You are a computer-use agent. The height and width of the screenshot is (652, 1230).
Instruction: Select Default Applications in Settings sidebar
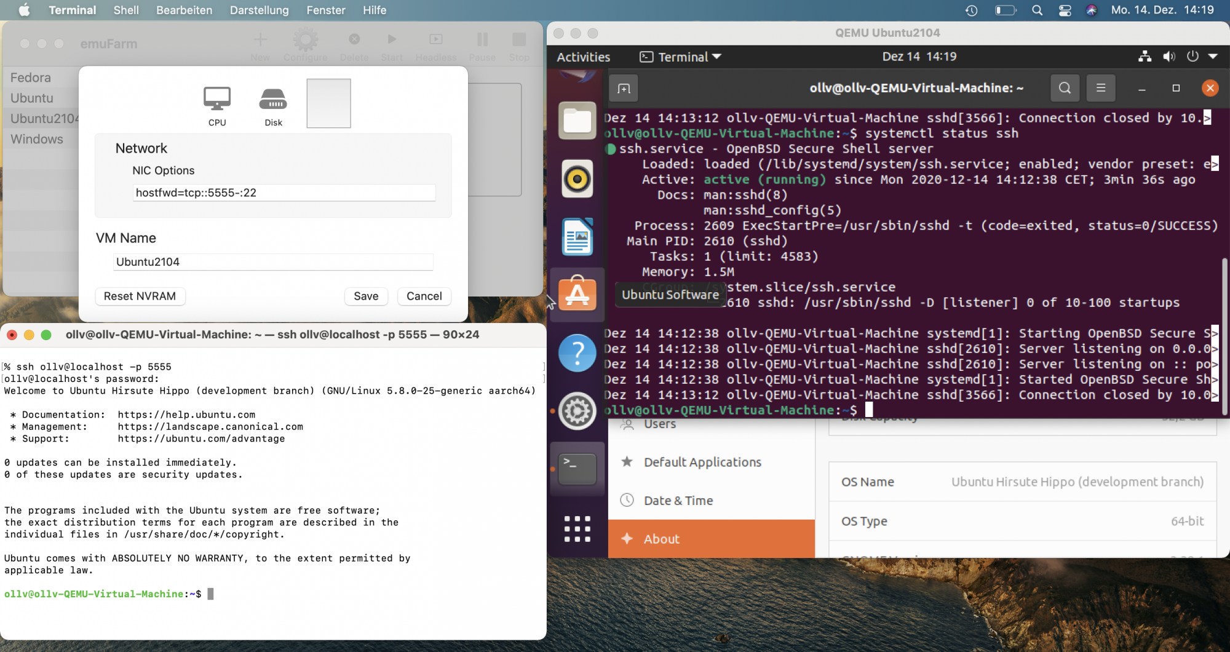tap(712, 462)
